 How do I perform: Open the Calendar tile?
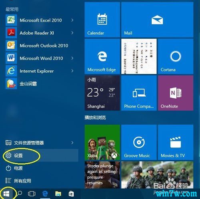pyautogui.click(x=102, y=20)
